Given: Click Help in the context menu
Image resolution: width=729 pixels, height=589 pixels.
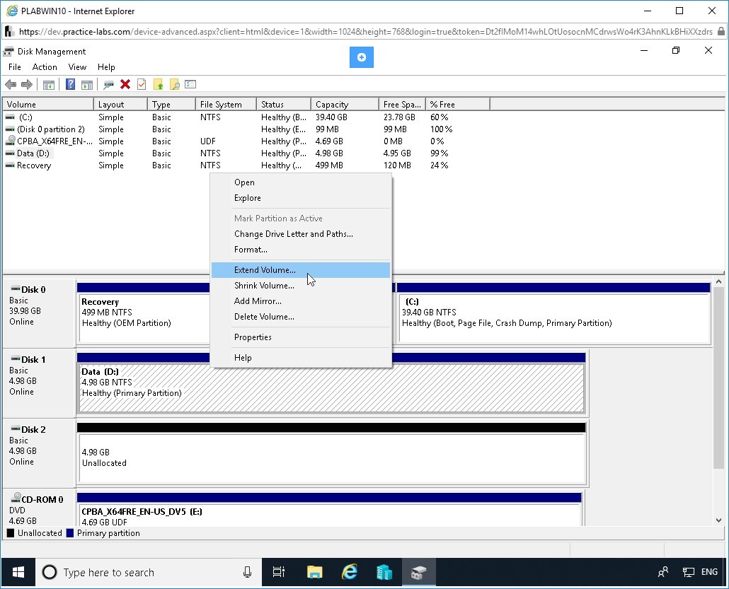Looking at the screenshot, I should 301,358.
